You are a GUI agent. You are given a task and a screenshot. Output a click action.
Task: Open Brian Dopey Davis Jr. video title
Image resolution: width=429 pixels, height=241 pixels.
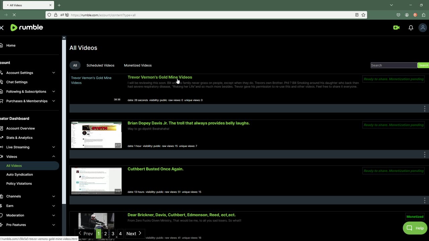189,123
